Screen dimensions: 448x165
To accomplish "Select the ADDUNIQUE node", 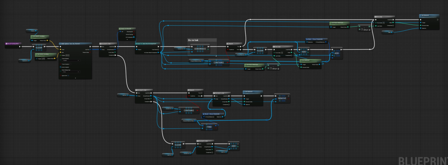I will 200,49.
